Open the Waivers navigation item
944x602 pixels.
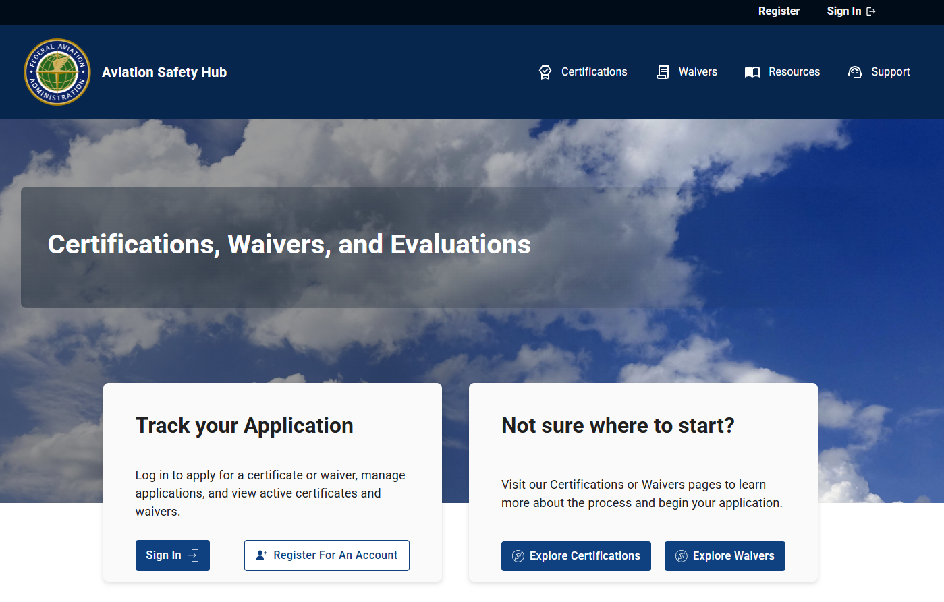pos(687,72)
